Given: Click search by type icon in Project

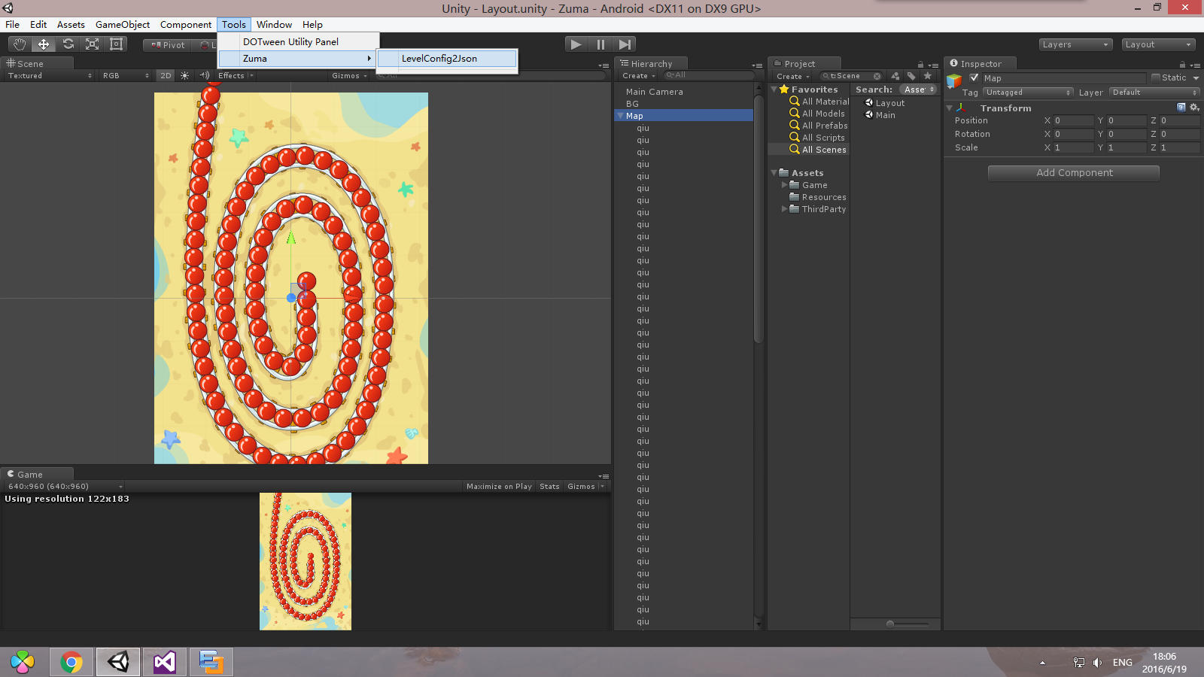Looking at the screenshot, I should click(895, 76).
